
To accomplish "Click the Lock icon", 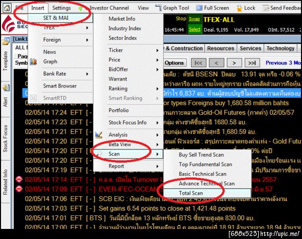I will pos(239,8).
